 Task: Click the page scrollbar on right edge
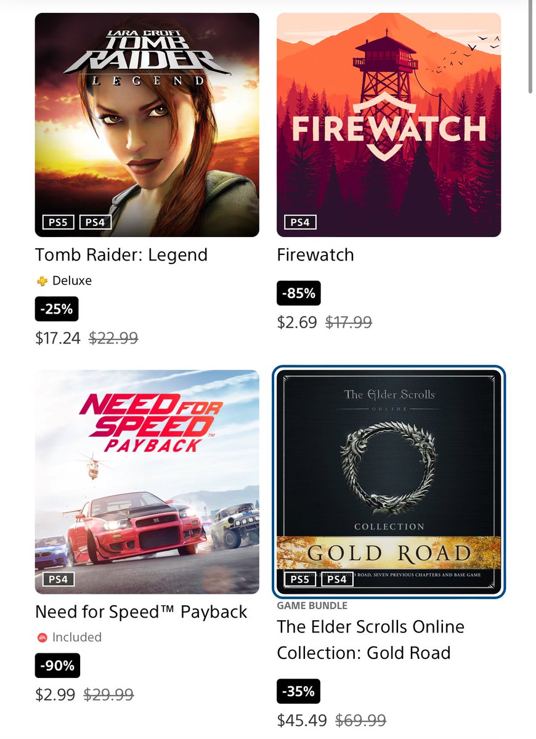[x=530, y=47]
